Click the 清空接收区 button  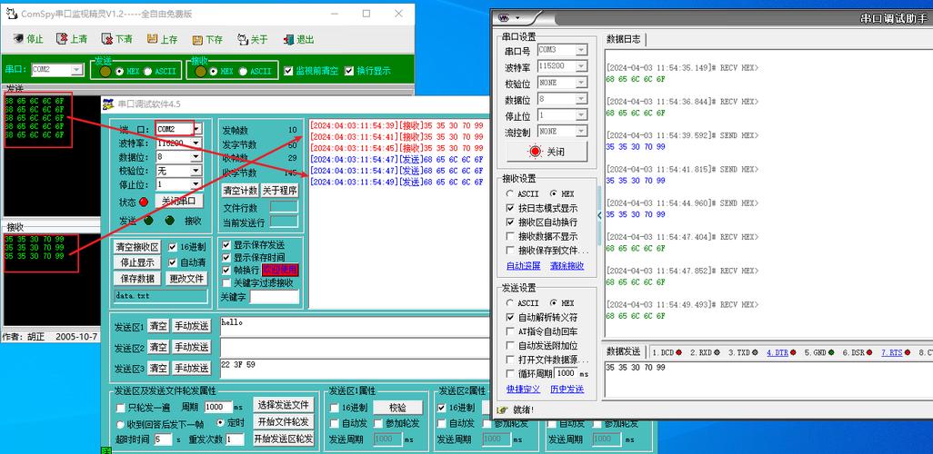137,247
